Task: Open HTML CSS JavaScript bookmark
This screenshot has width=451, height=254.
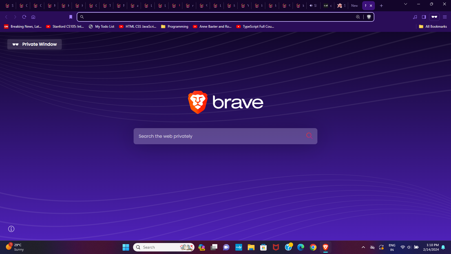Action: coord(138,27)
